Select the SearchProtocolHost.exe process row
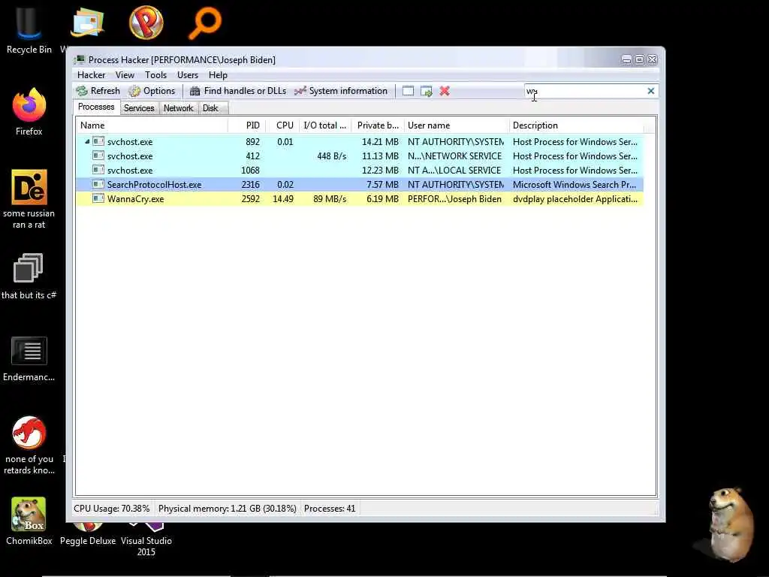This screenshot has width=769, height=577. [360, 185]
